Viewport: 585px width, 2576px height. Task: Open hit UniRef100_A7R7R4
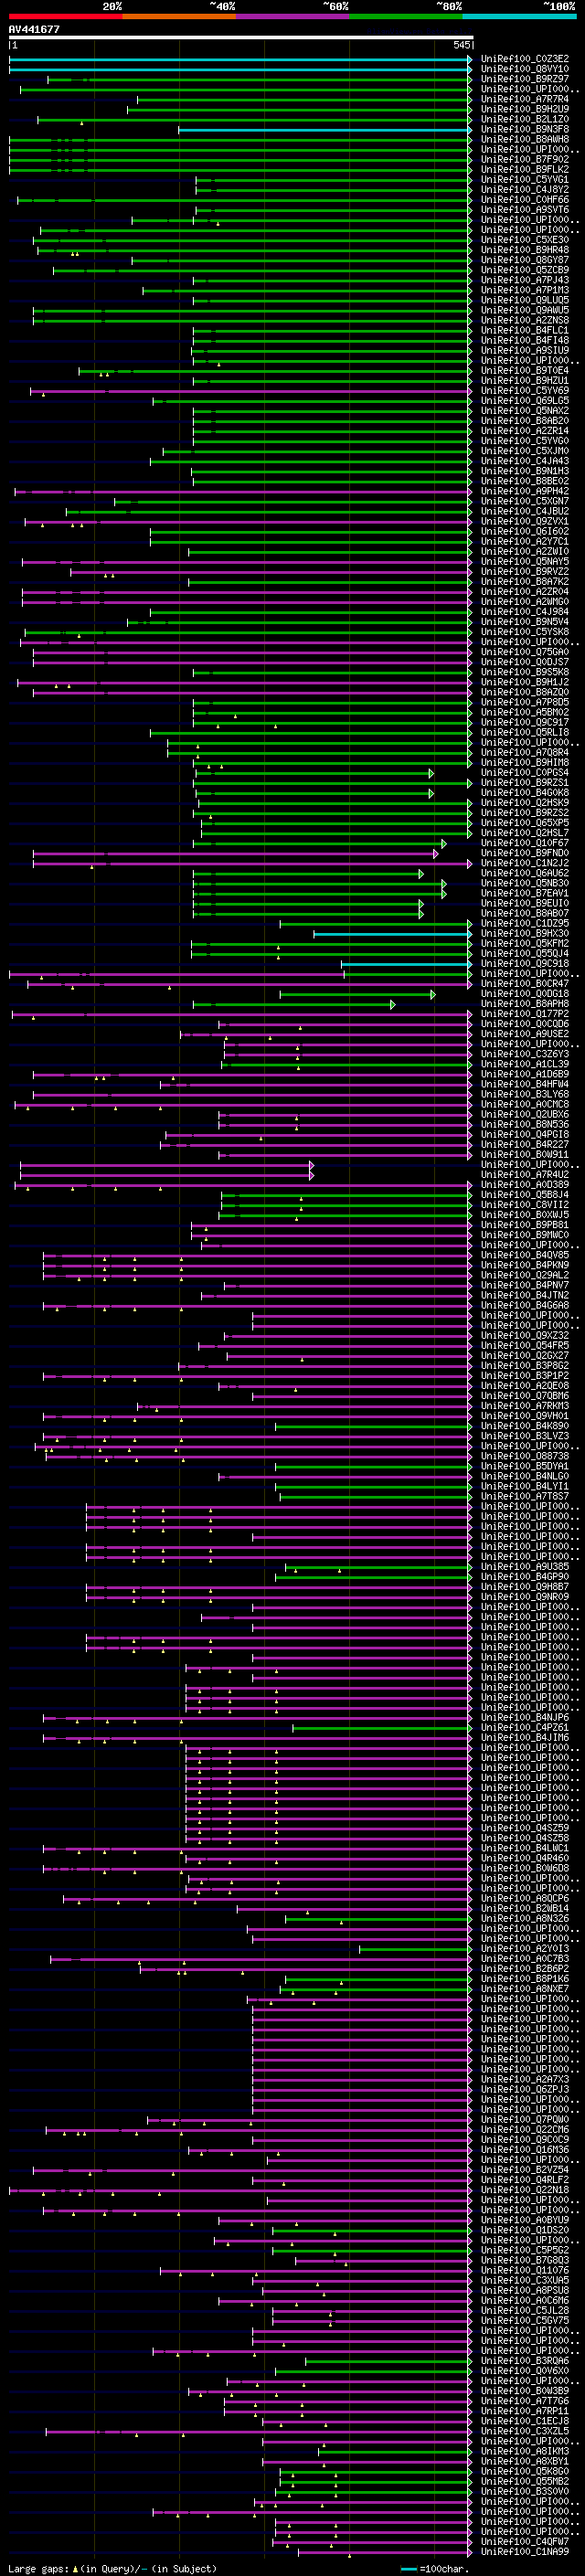pyautogui.click(x=525, y=99)
